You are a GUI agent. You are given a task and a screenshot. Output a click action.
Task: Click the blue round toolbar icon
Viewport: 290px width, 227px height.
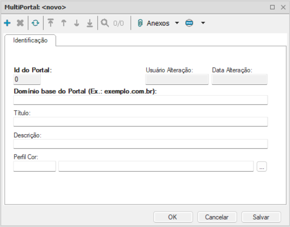tap(189, 23)
